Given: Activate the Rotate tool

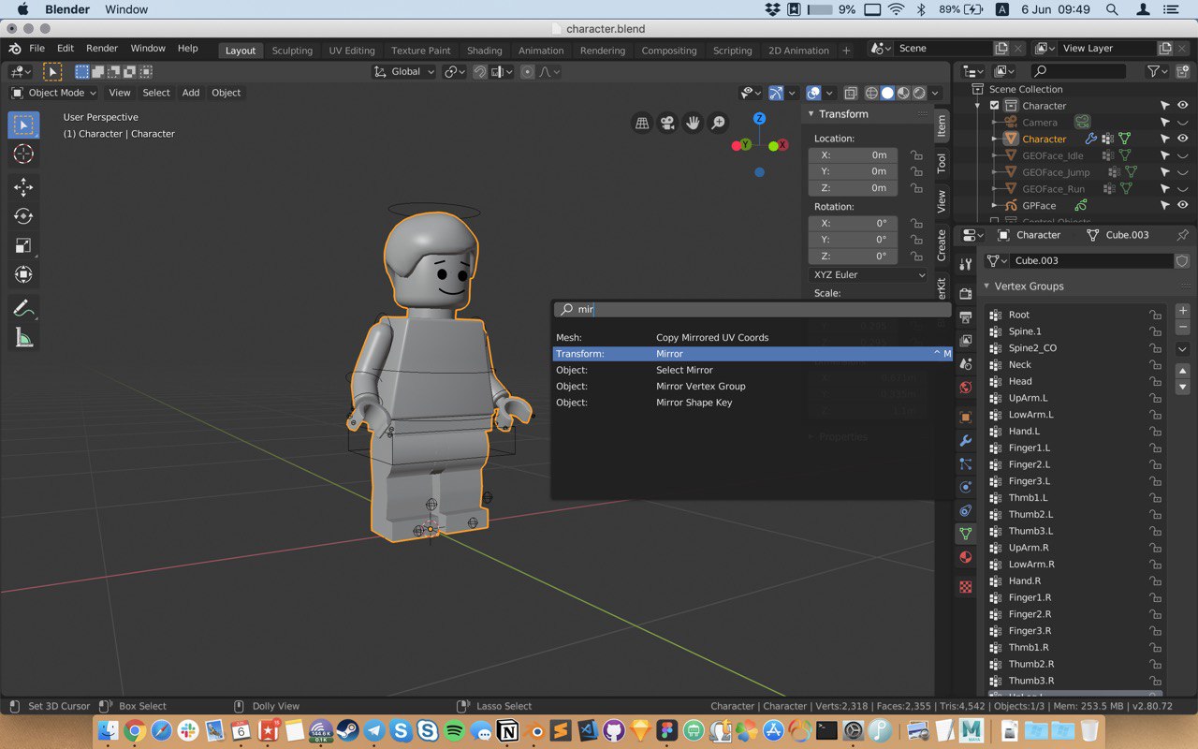Looking at the screenshot, I should click(24, 216).
